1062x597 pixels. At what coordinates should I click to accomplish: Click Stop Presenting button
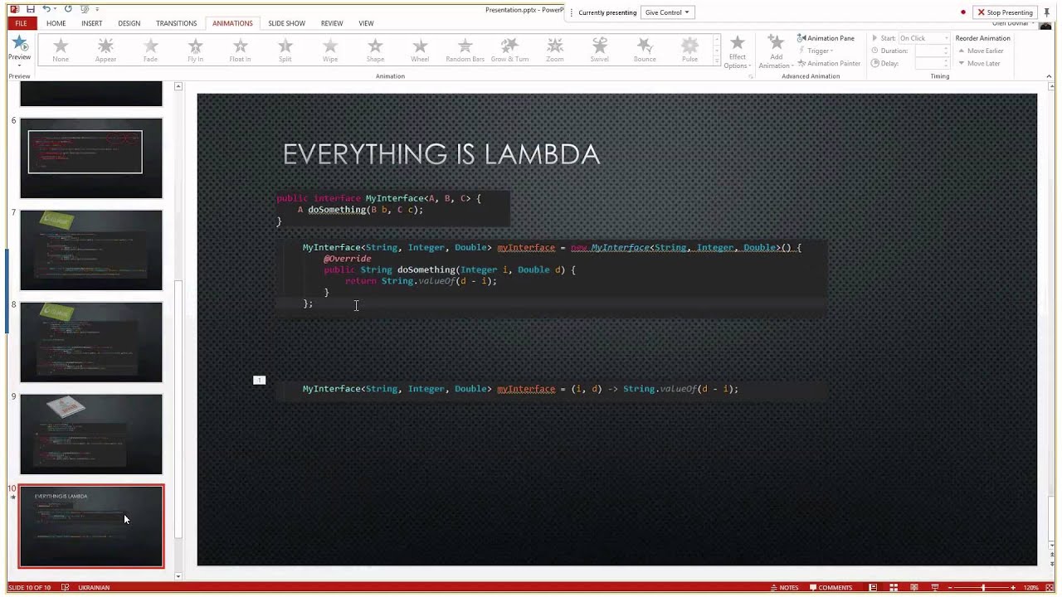[x=1005, y=12]
